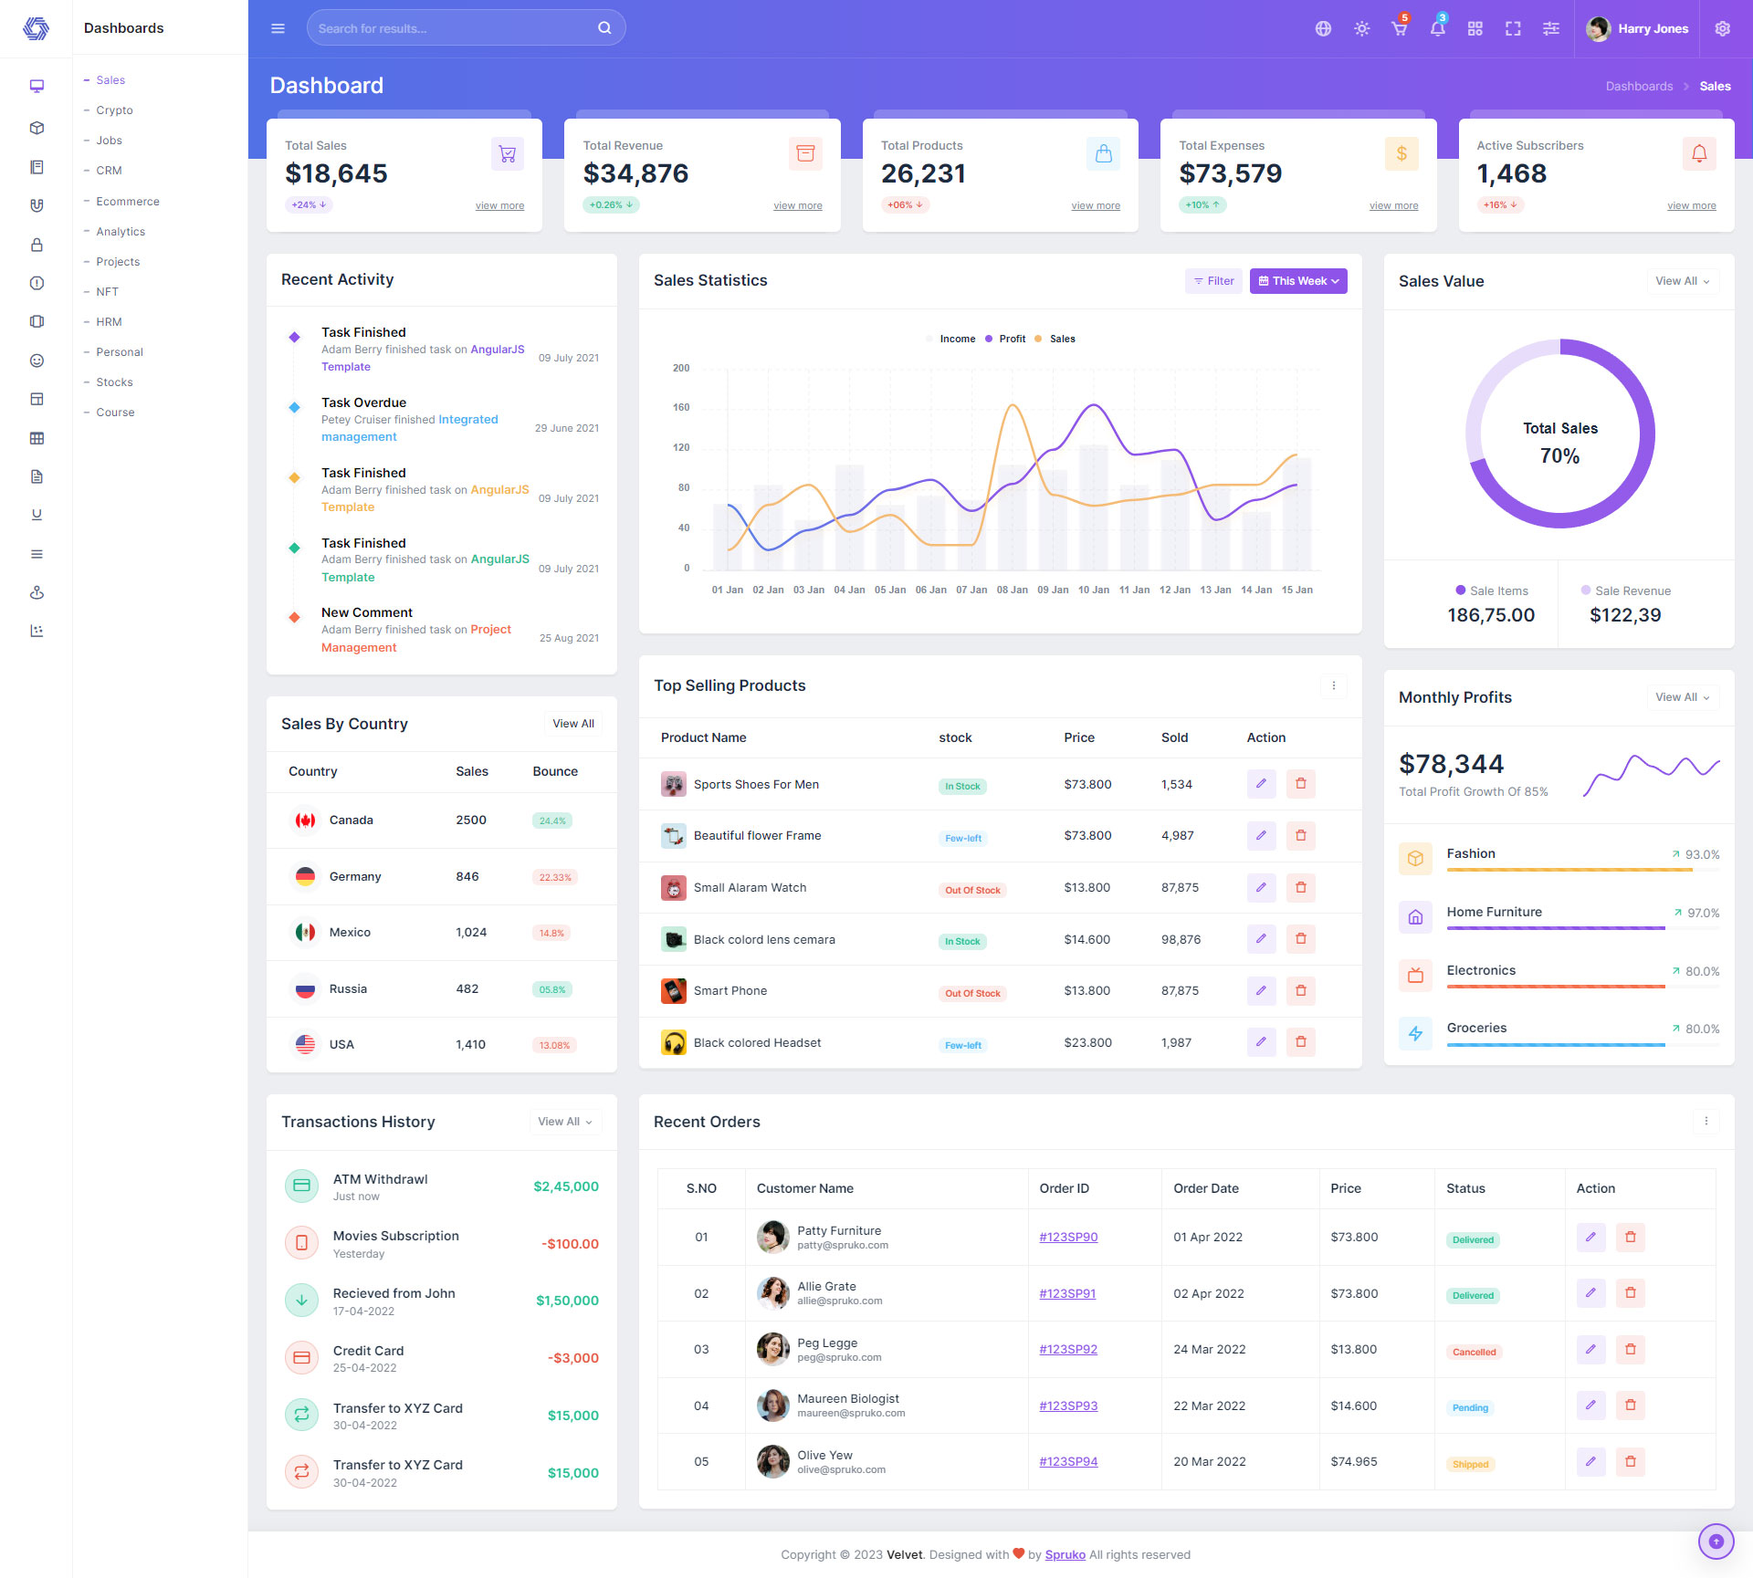1753x1578 pixels.
Task: Open the This Week dropdown
Action: coord(1297,281)
